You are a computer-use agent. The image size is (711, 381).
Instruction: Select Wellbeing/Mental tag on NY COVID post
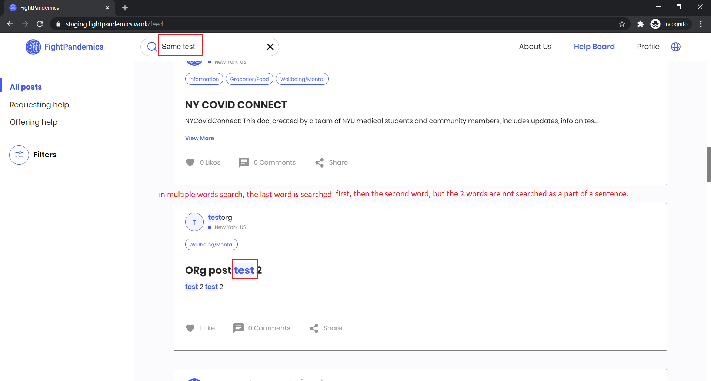[x=302, y=79]
